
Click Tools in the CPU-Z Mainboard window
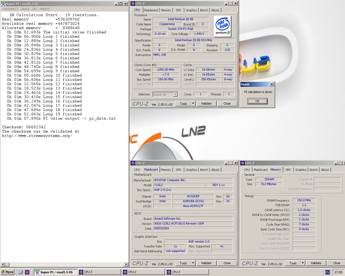(x=183, y=263)
